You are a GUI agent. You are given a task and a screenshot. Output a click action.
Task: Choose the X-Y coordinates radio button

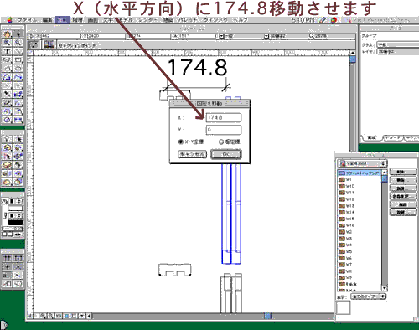click(180, 142)
